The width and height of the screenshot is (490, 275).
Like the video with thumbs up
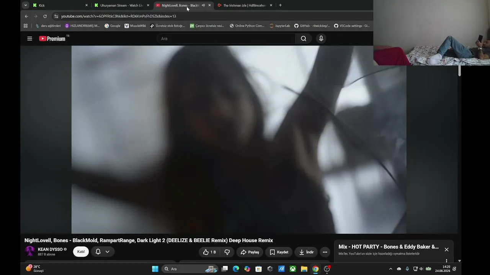point(209,252)
